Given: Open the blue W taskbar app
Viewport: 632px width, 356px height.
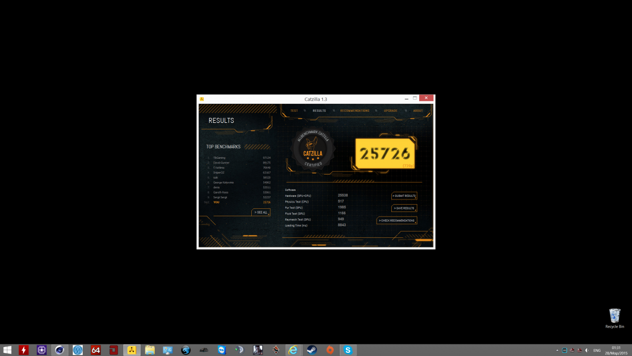Looking at the screenshot, I should pyautogui.click(x=78, y=350).
